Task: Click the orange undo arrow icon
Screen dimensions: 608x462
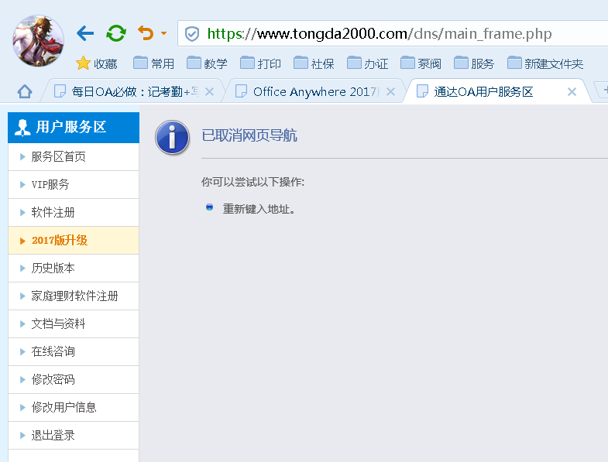Action: [x=145, y=33]
